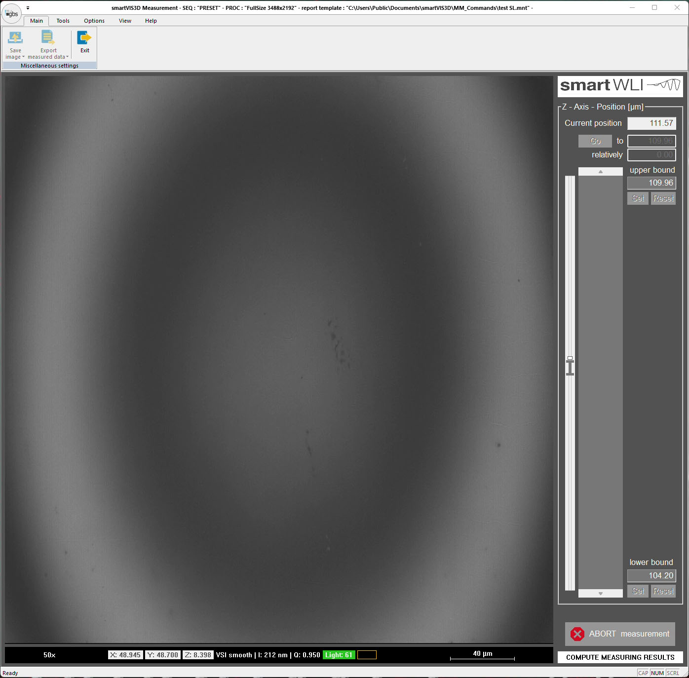This screenshot has width=689, height=678.
Task: Exit via the blue Exit arrow icon
Action: (84, 37)
